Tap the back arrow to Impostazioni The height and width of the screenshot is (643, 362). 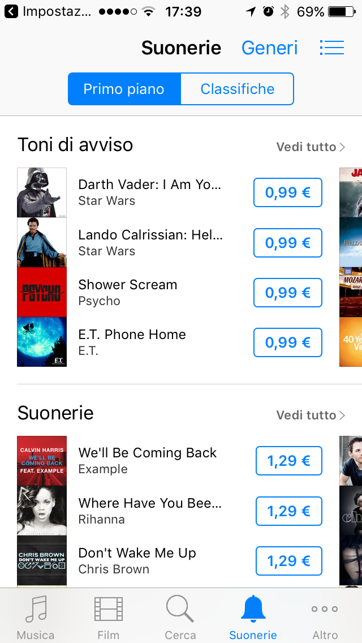11,11
